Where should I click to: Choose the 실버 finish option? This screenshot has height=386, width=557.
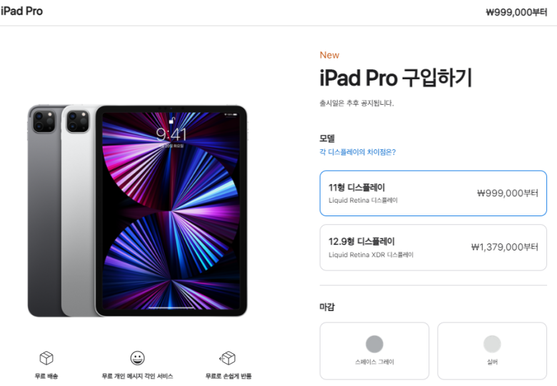click(492, 351)
